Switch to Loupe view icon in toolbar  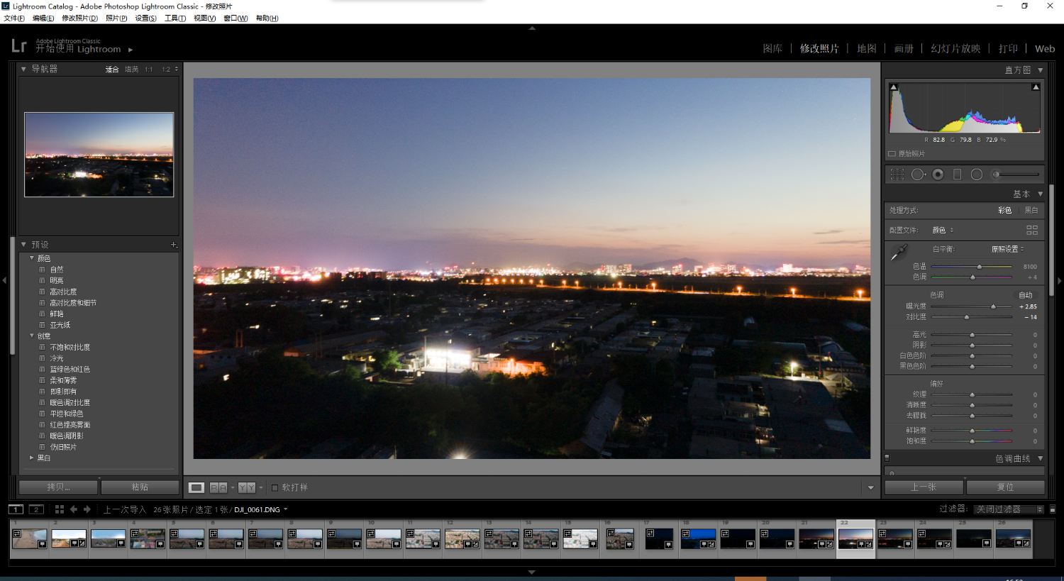click(x=196, y=487)
